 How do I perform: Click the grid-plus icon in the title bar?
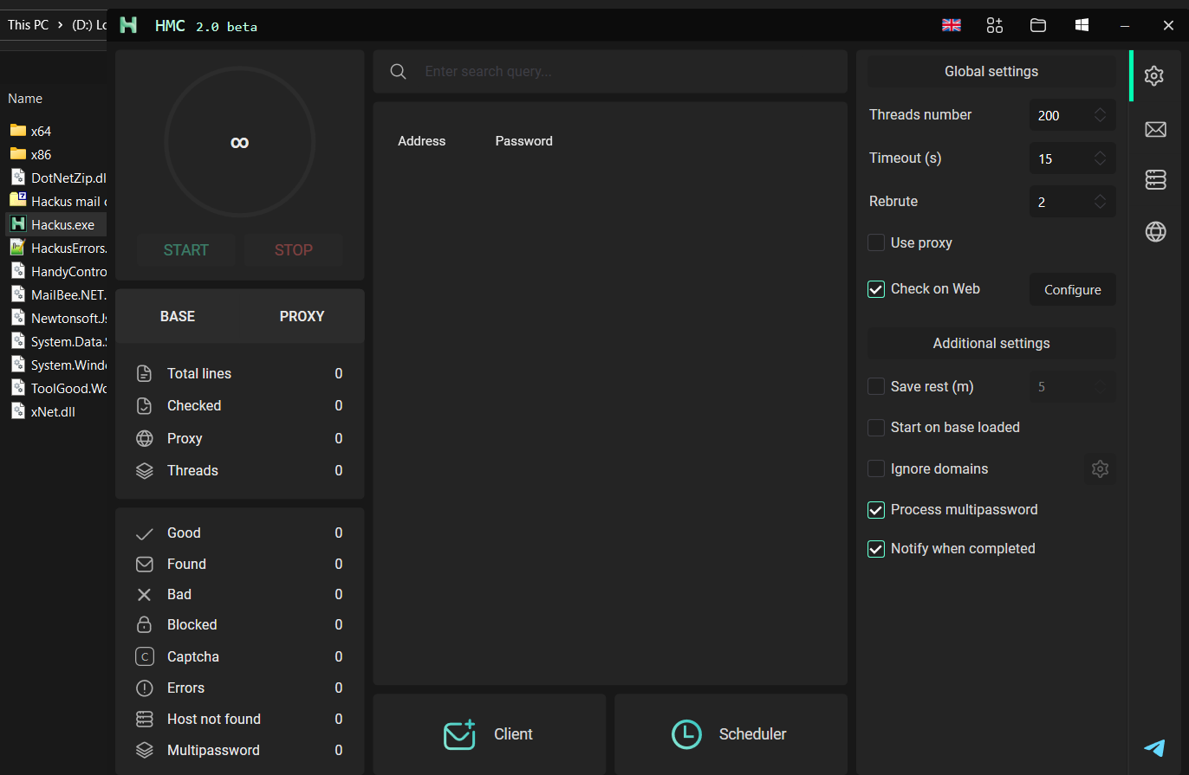point(994,25)
